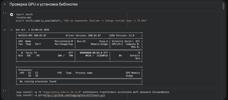Viewport: 228px width, 100px height.
Task: Click the GPU Memory column header
Action: tap(133, 73)
